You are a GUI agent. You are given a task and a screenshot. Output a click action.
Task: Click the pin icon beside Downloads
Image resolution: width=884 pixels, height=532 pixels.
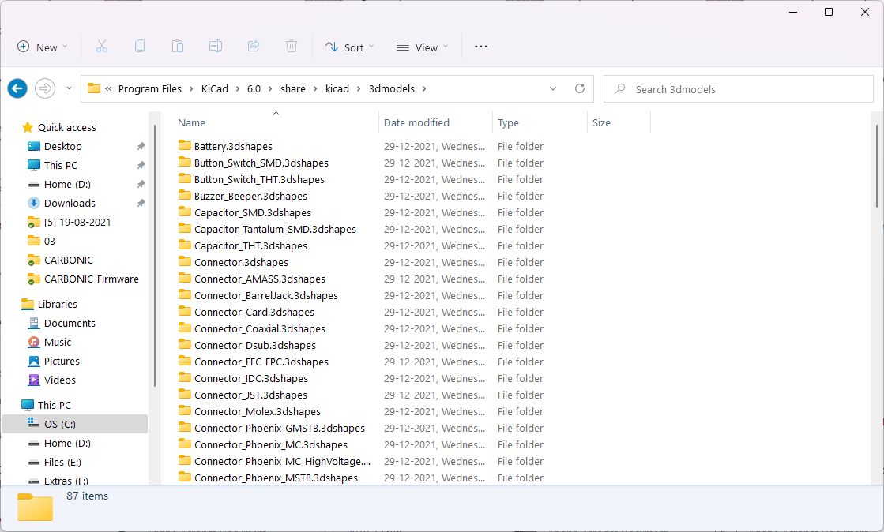coord(141,203)
